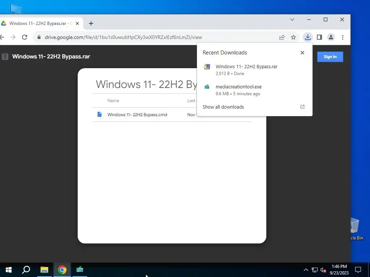Open Windows Start menu
Image resolution: width=370 pixels, height=277 pixels.
point(9,270)
